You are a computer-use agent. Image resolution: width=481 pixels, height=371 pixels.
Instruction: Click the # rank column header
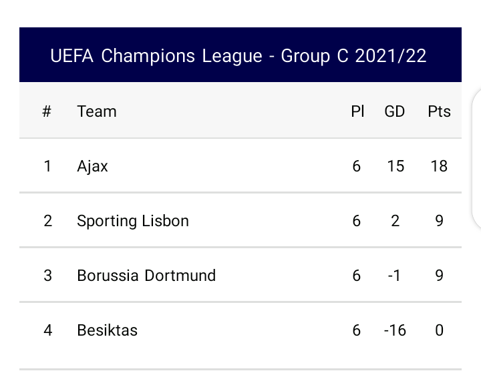click(x=47, y=111)
